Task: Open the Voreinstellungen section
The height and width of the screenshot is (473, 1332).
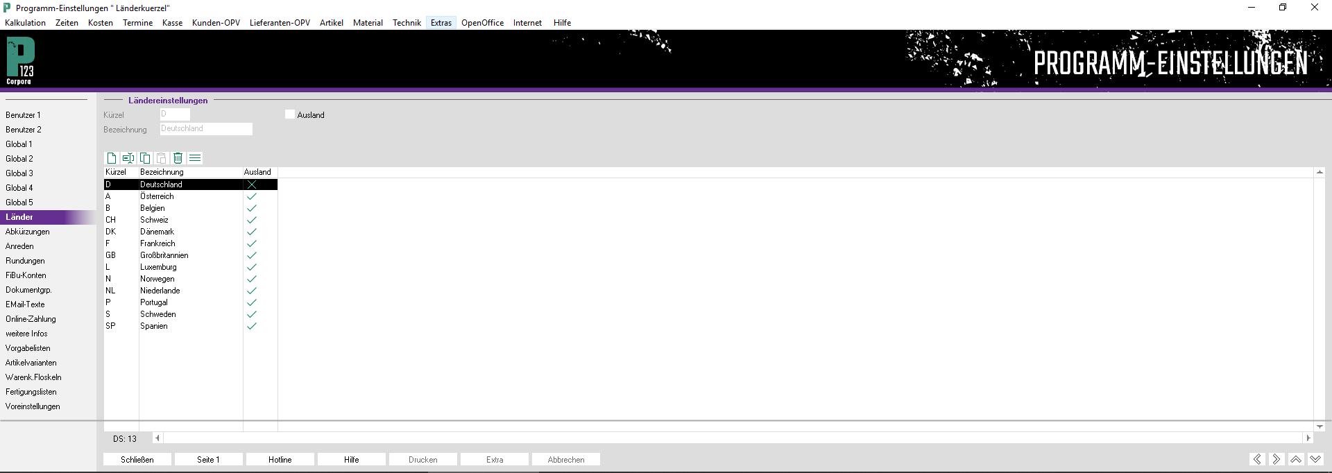Action: pos(33,406)
